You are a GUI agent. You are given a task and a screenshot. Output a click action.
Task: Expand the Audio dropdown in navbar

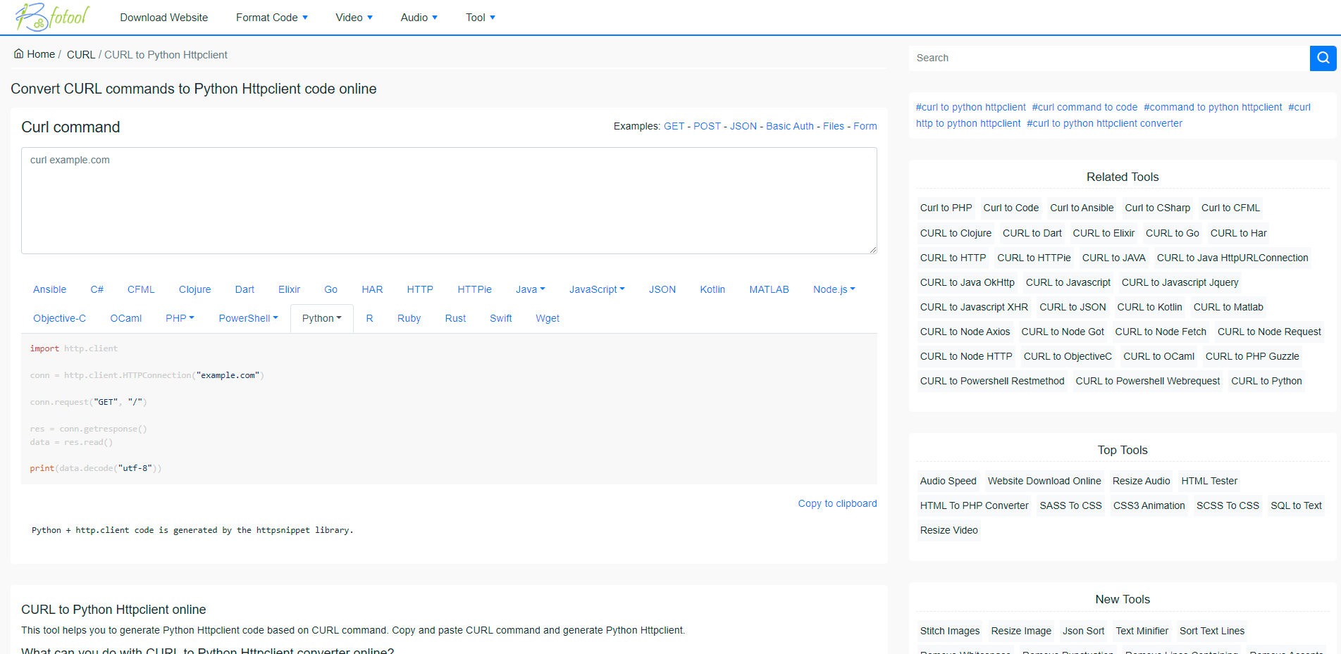[419, 18]
